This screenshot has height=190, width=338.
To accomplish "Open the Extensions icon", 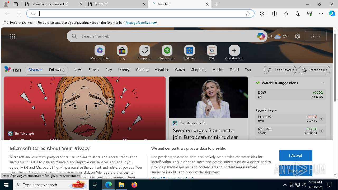I will coord(262,13).
